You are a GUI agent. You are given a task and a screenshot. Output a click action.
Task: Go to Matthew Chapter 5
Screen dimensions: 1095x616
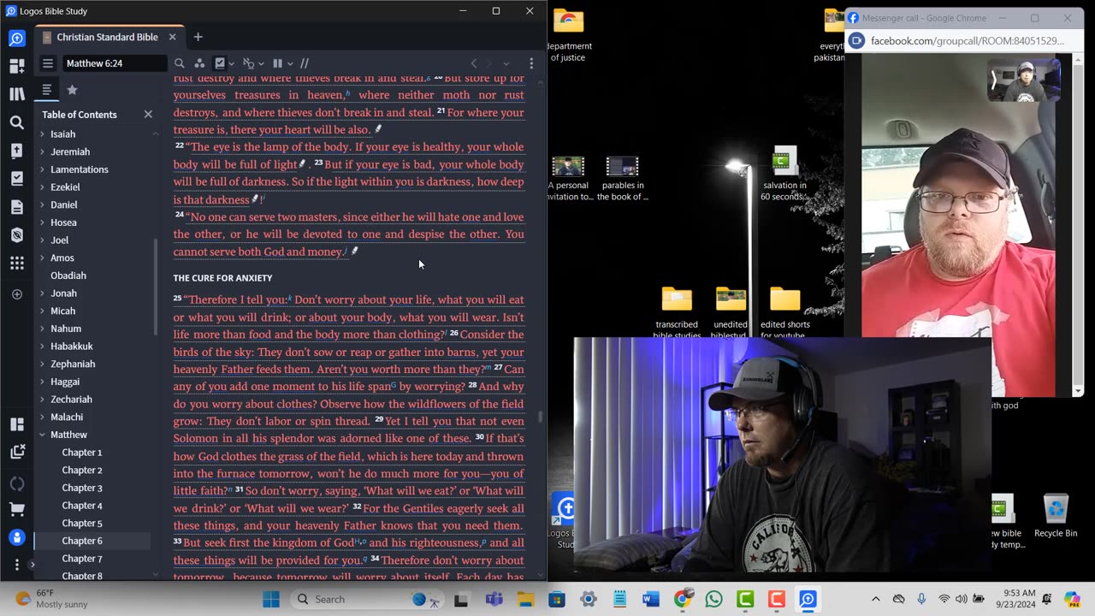pyautogui.click(x=81, y=523)
